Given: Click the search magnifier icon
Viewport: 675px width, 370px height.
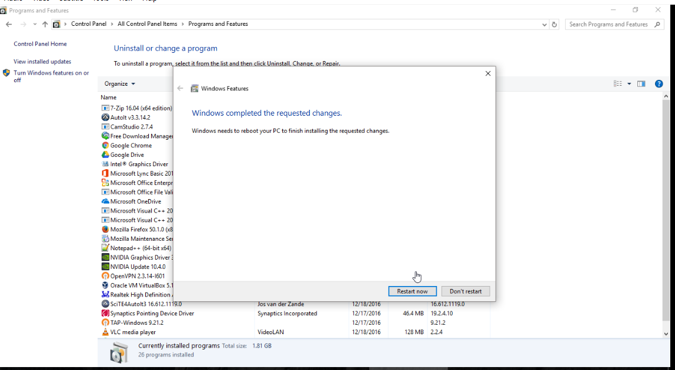Looking at the screenshot, I should coord(657,25).
